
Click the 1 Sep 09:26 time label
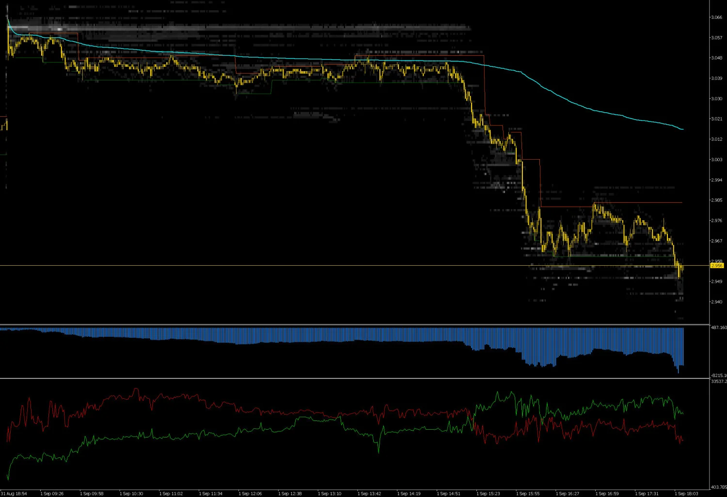tap(52, 494)
